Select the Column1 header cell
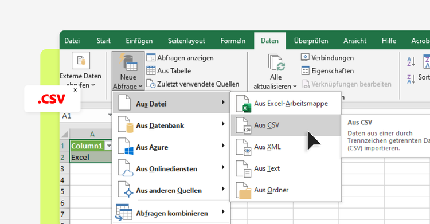 88,146
